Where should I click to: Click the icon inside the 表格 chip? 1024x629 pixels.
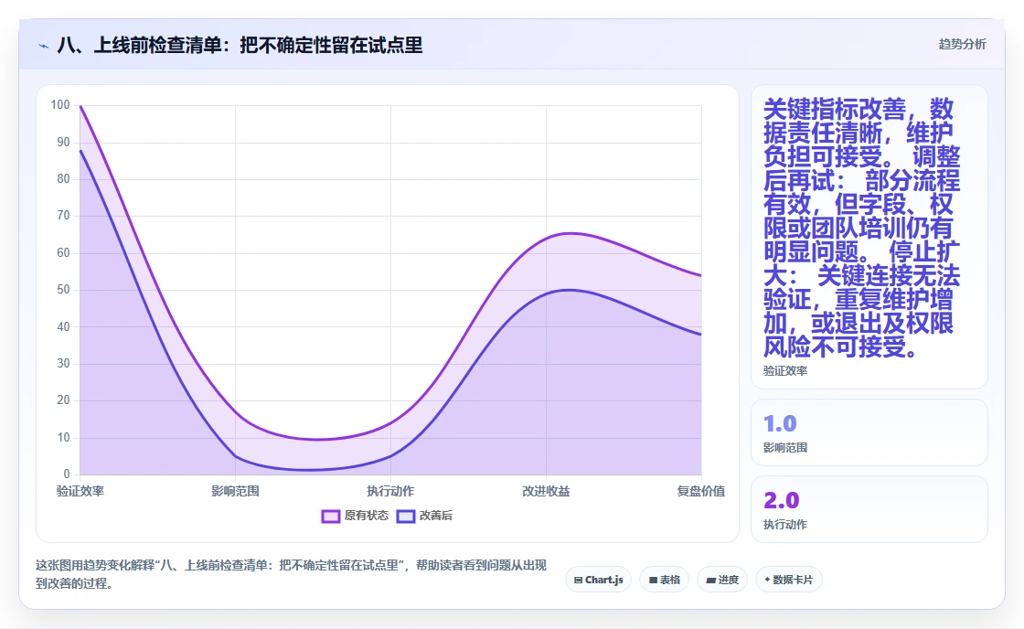click(653, 580)
